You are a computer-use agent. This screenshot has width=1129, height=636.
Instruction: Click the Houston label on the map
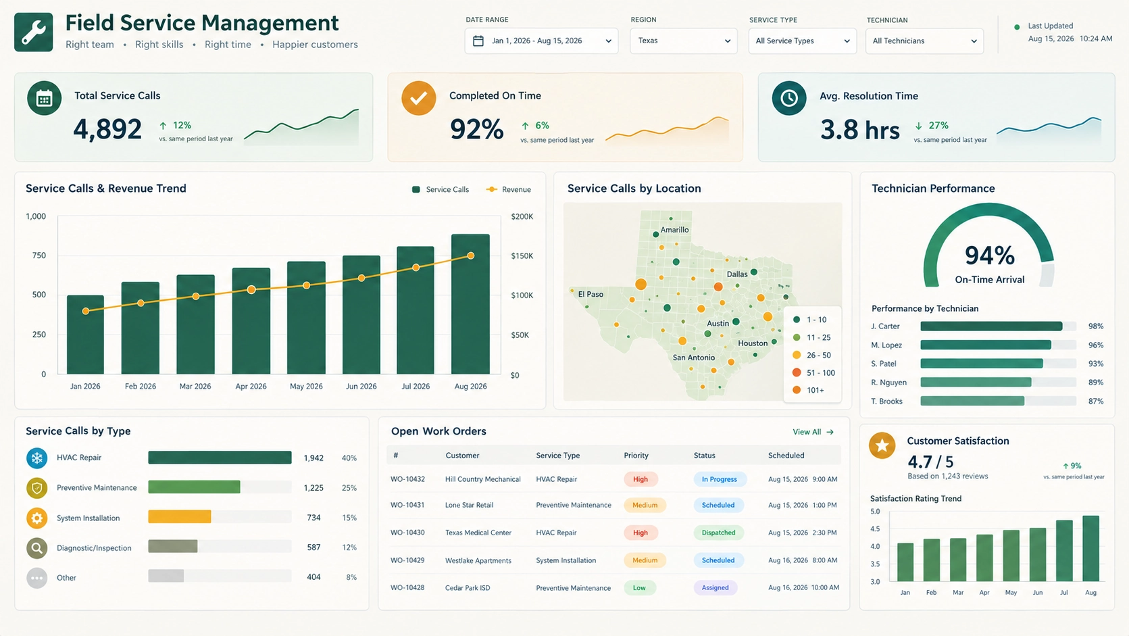tap(753, 343)
